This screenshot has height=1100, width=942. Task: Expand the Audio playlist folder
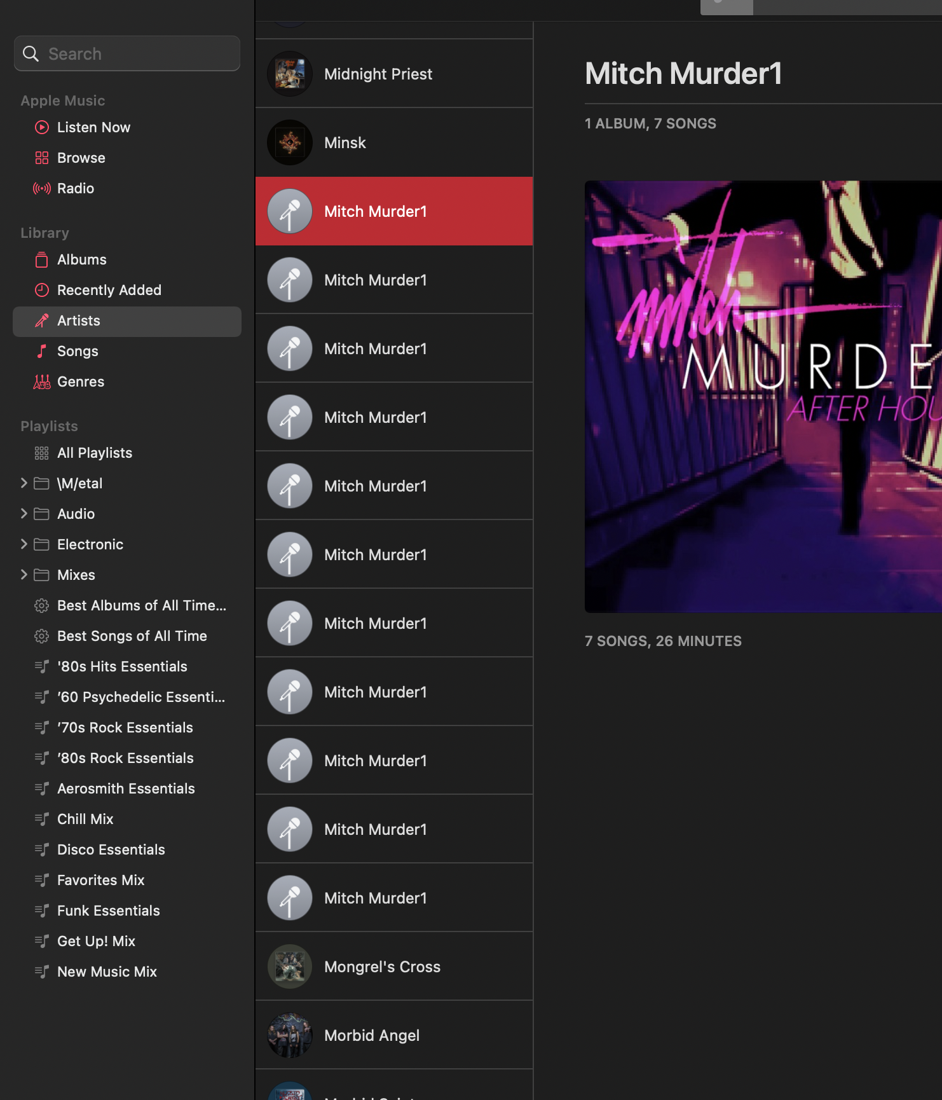click(24, 514)
